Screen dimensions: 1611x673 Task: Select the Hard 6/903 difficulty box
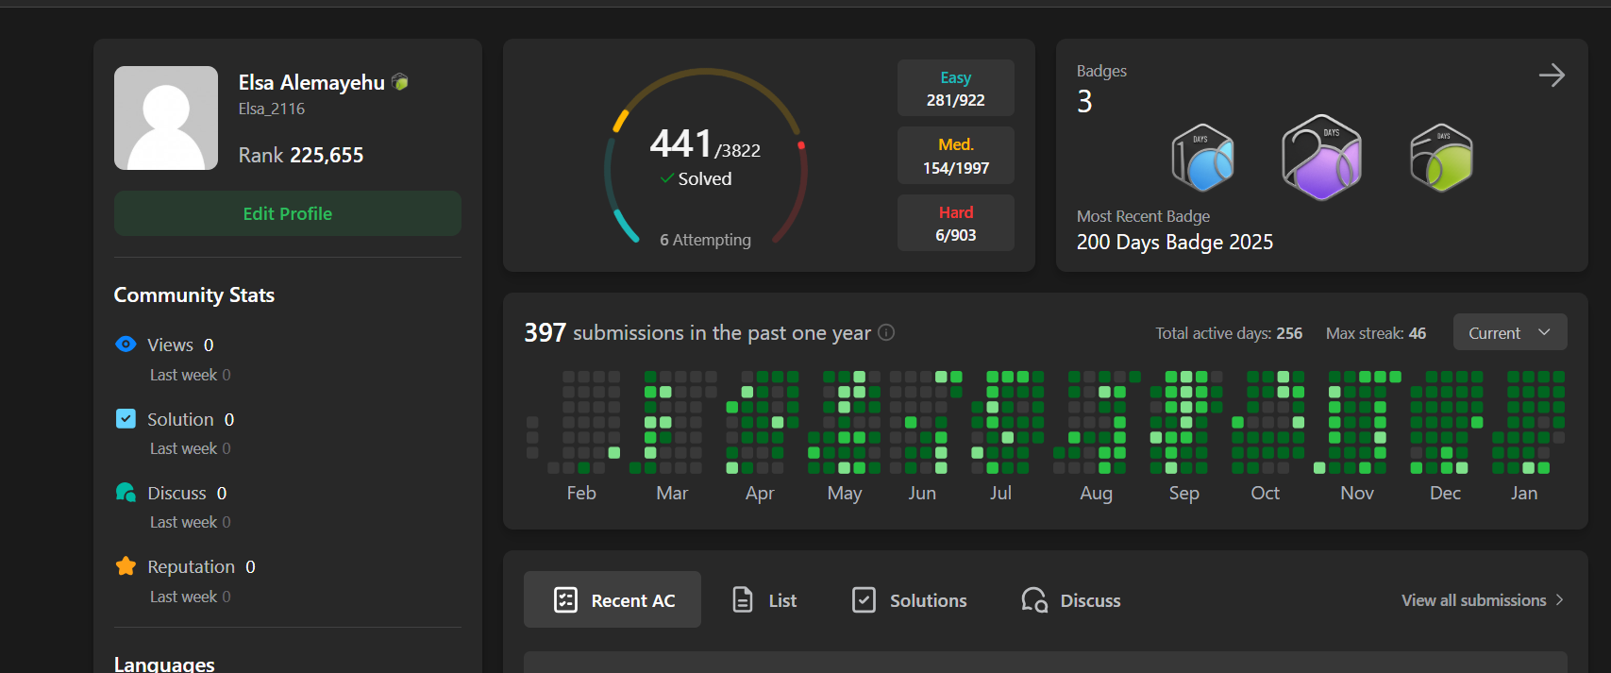point(955,224)
